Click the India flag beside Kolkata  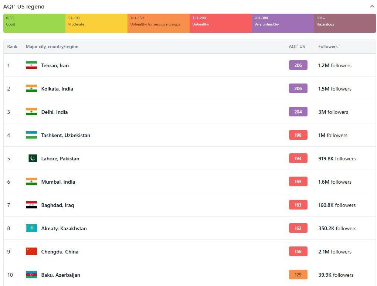click(31, 89)
